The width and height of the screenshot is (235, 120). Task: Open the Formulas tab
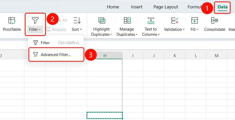pos(195,7)
